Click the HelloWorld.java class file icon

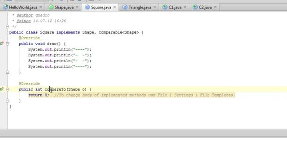[x=5, y=7]
